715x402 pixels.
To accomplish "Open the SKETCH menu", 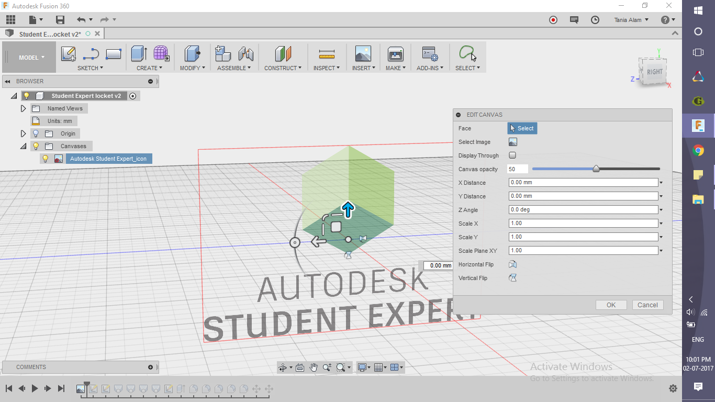I will pyautogui.click(x=91, y=68).
